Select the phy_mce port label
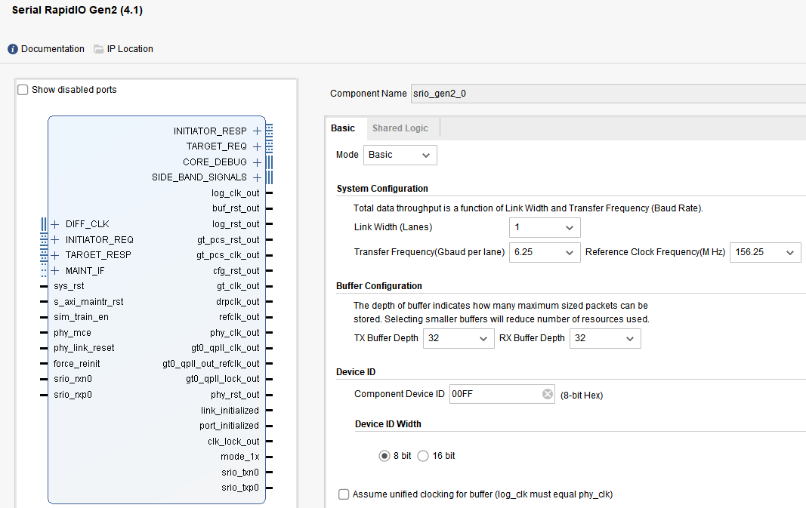The width and height of the screenshot is (806, 508). click(x=73, y=332)
